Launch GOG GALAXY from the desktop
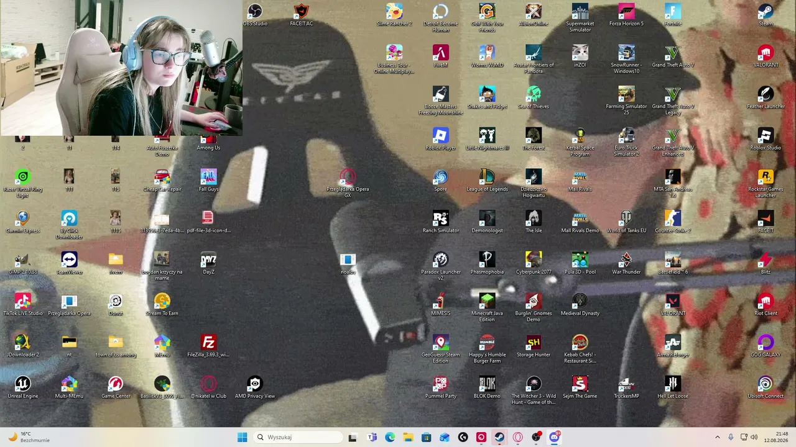 click(x=766, y=346)
